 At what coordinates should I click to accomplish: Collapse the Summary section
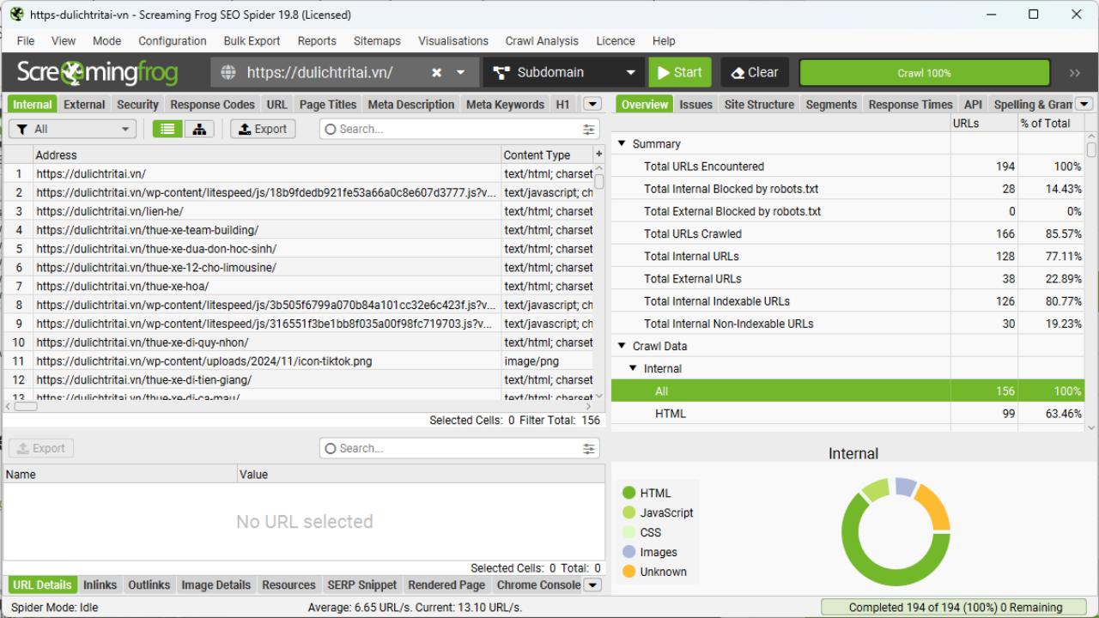point(621,143)
